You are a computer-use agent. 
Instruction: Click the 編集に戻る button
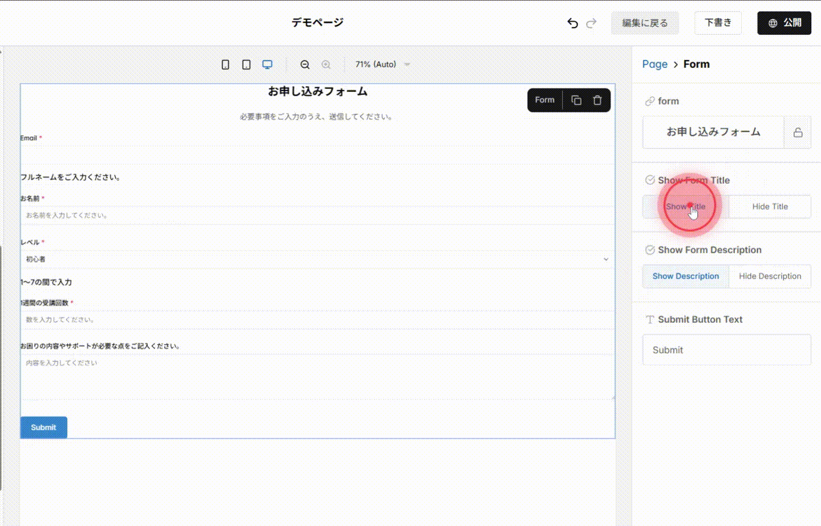645,23
